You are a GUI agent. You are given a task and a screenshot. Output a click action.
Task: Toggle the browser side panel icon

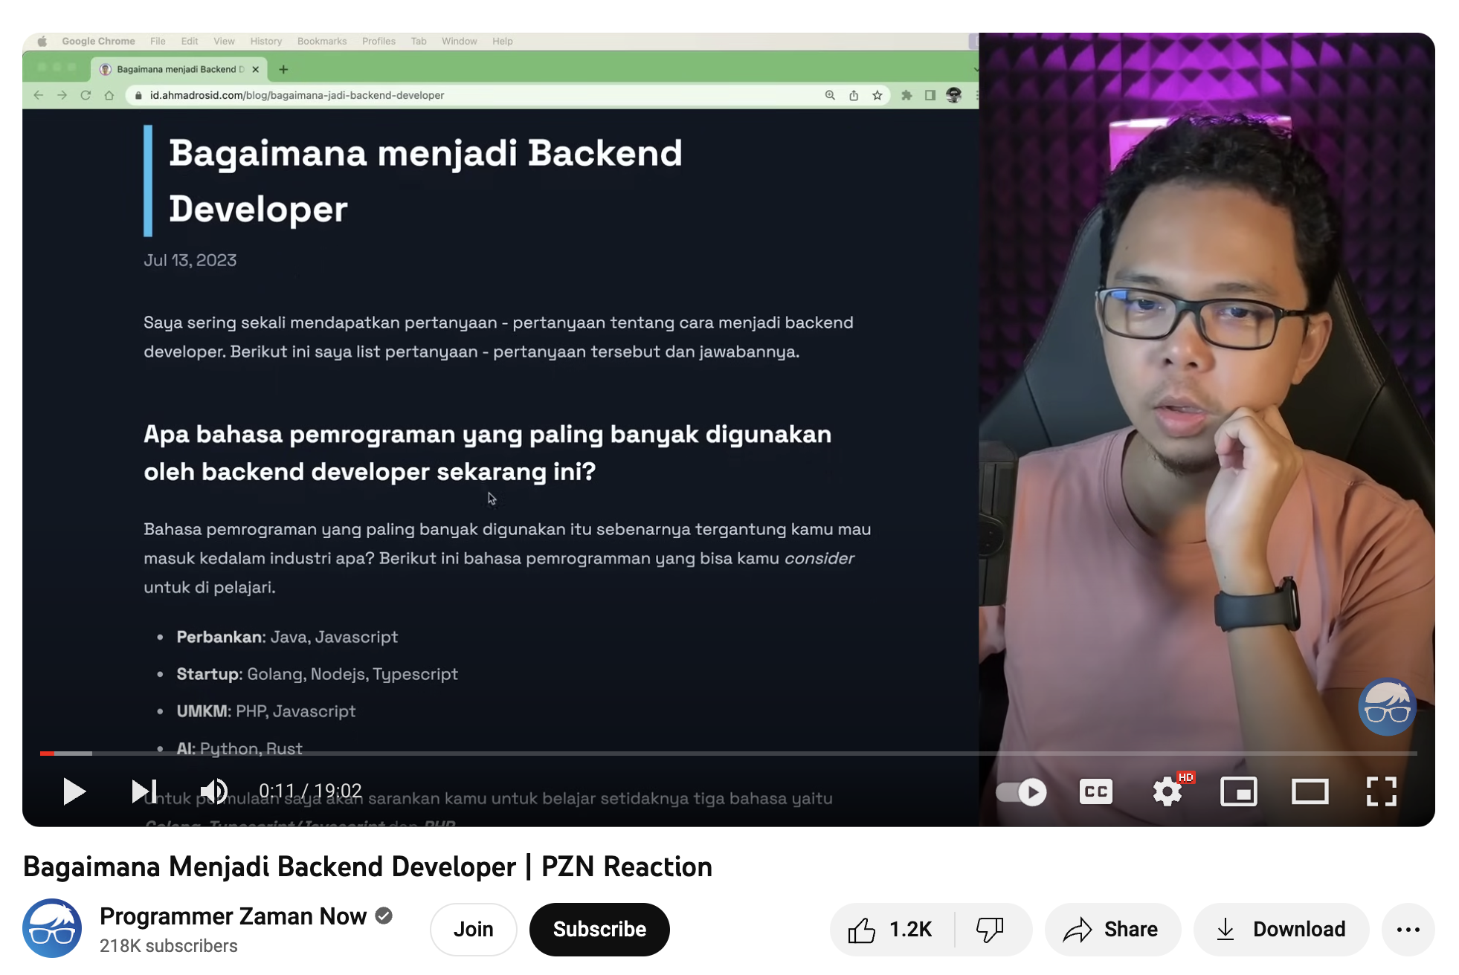tap(930, 95)
